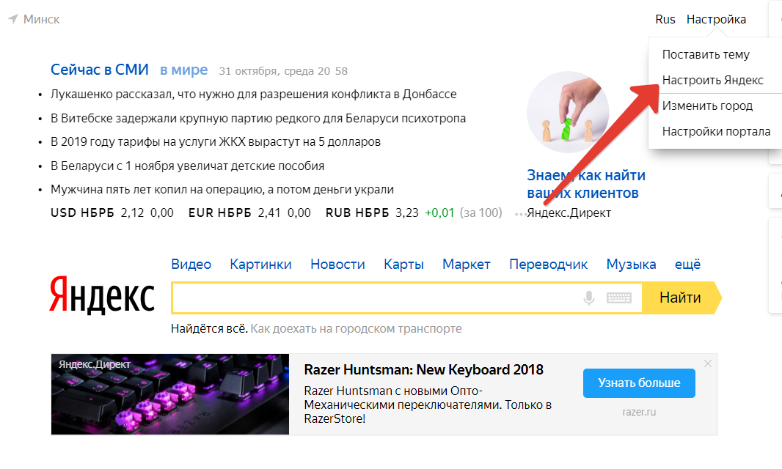Open the Маркет service link
This screenshot has width=782, height=469.
click(467, 264)
